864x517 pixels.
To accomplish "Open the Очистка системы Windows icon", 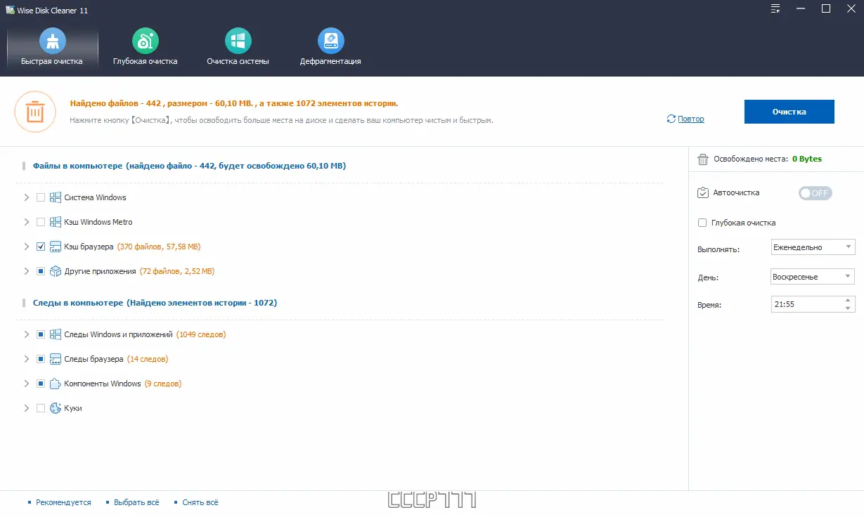I will (x=238, y=41).
